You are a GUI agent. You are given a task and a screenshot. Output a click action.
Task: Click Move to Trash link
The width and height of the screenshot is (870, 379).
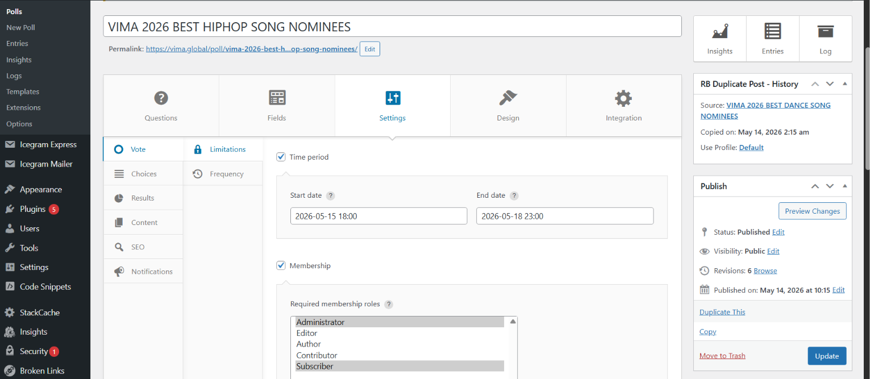(x=722, y=356)
